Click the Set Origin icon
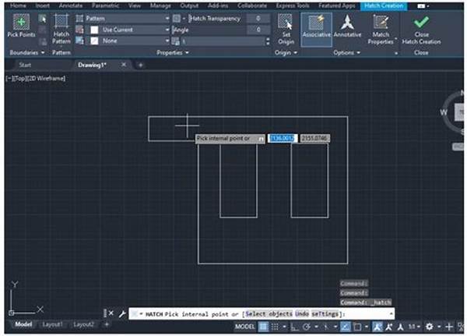 point(286,28)
